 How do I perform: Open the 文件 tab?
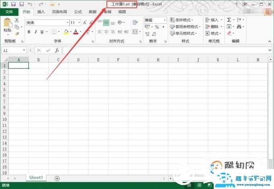point(9,12)
